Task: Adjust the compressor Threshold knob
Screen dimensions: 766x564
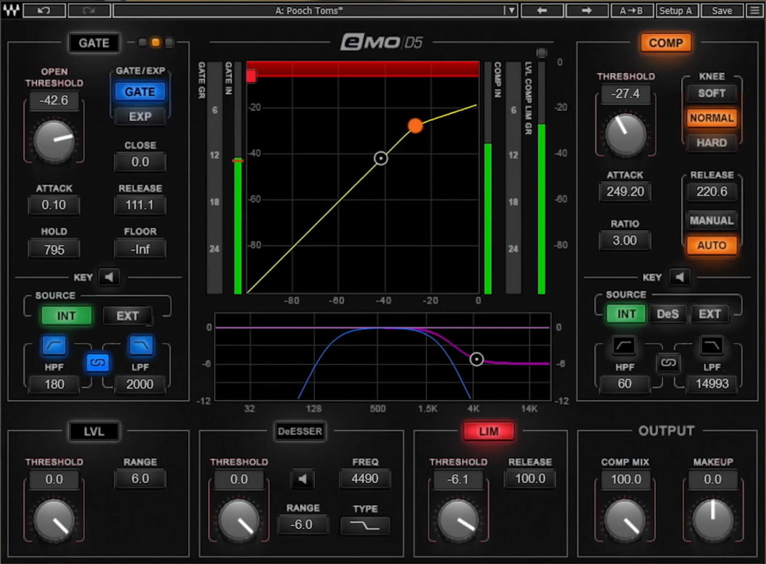Action: (625, 134)
